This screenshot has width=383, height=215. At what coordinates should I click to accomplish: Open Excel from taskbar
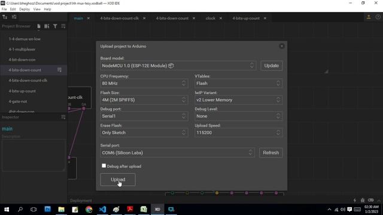[x=144, y=210]
